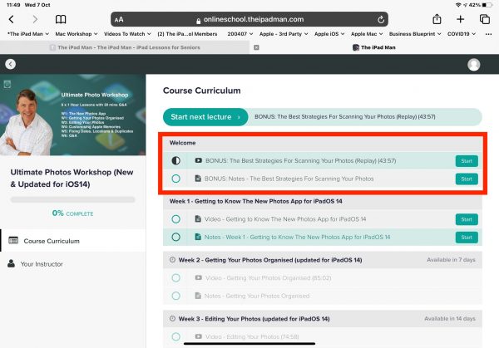Expand the Apple iOS bookmarks folder
The height and width of the screenshot is (348, 499).
pos(329,34)
